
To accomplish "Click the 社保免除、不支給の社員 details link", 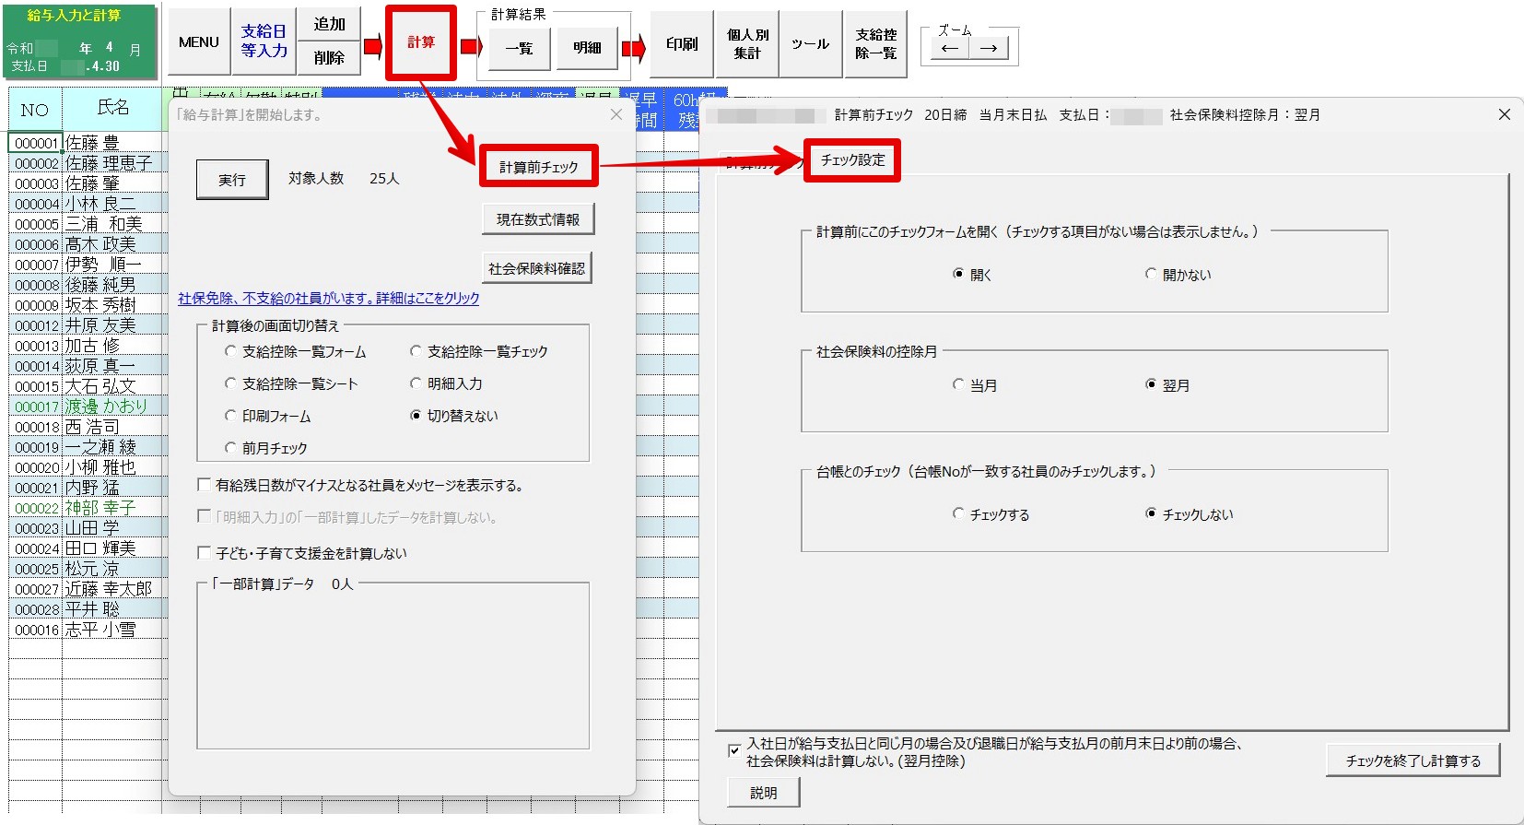I will (x=329, y=299).
